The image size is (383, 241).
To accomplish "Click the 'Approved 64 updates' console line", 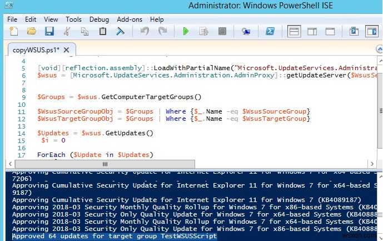I will click(115, 236).
